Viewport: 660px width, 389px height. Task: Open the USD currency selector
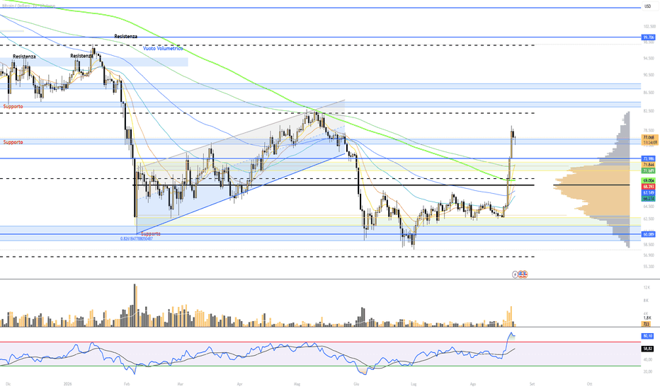point(647,6)
